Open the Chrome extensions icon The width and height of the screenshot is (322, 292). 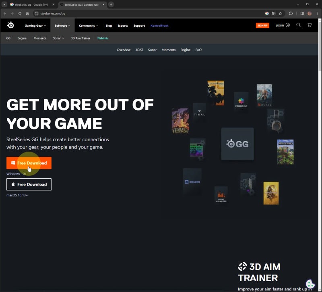click(291, 13)
